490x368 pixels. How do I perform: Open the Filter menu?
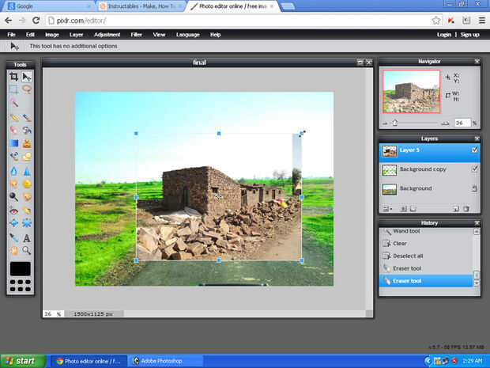coord(136,35)
